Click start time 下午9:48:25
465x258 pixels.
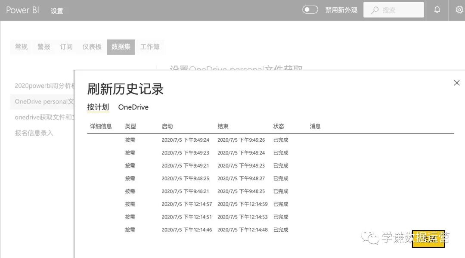tap(185, 178)
